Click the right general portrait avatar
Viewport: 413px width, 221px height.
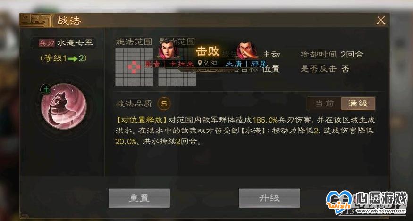point(247,50)
